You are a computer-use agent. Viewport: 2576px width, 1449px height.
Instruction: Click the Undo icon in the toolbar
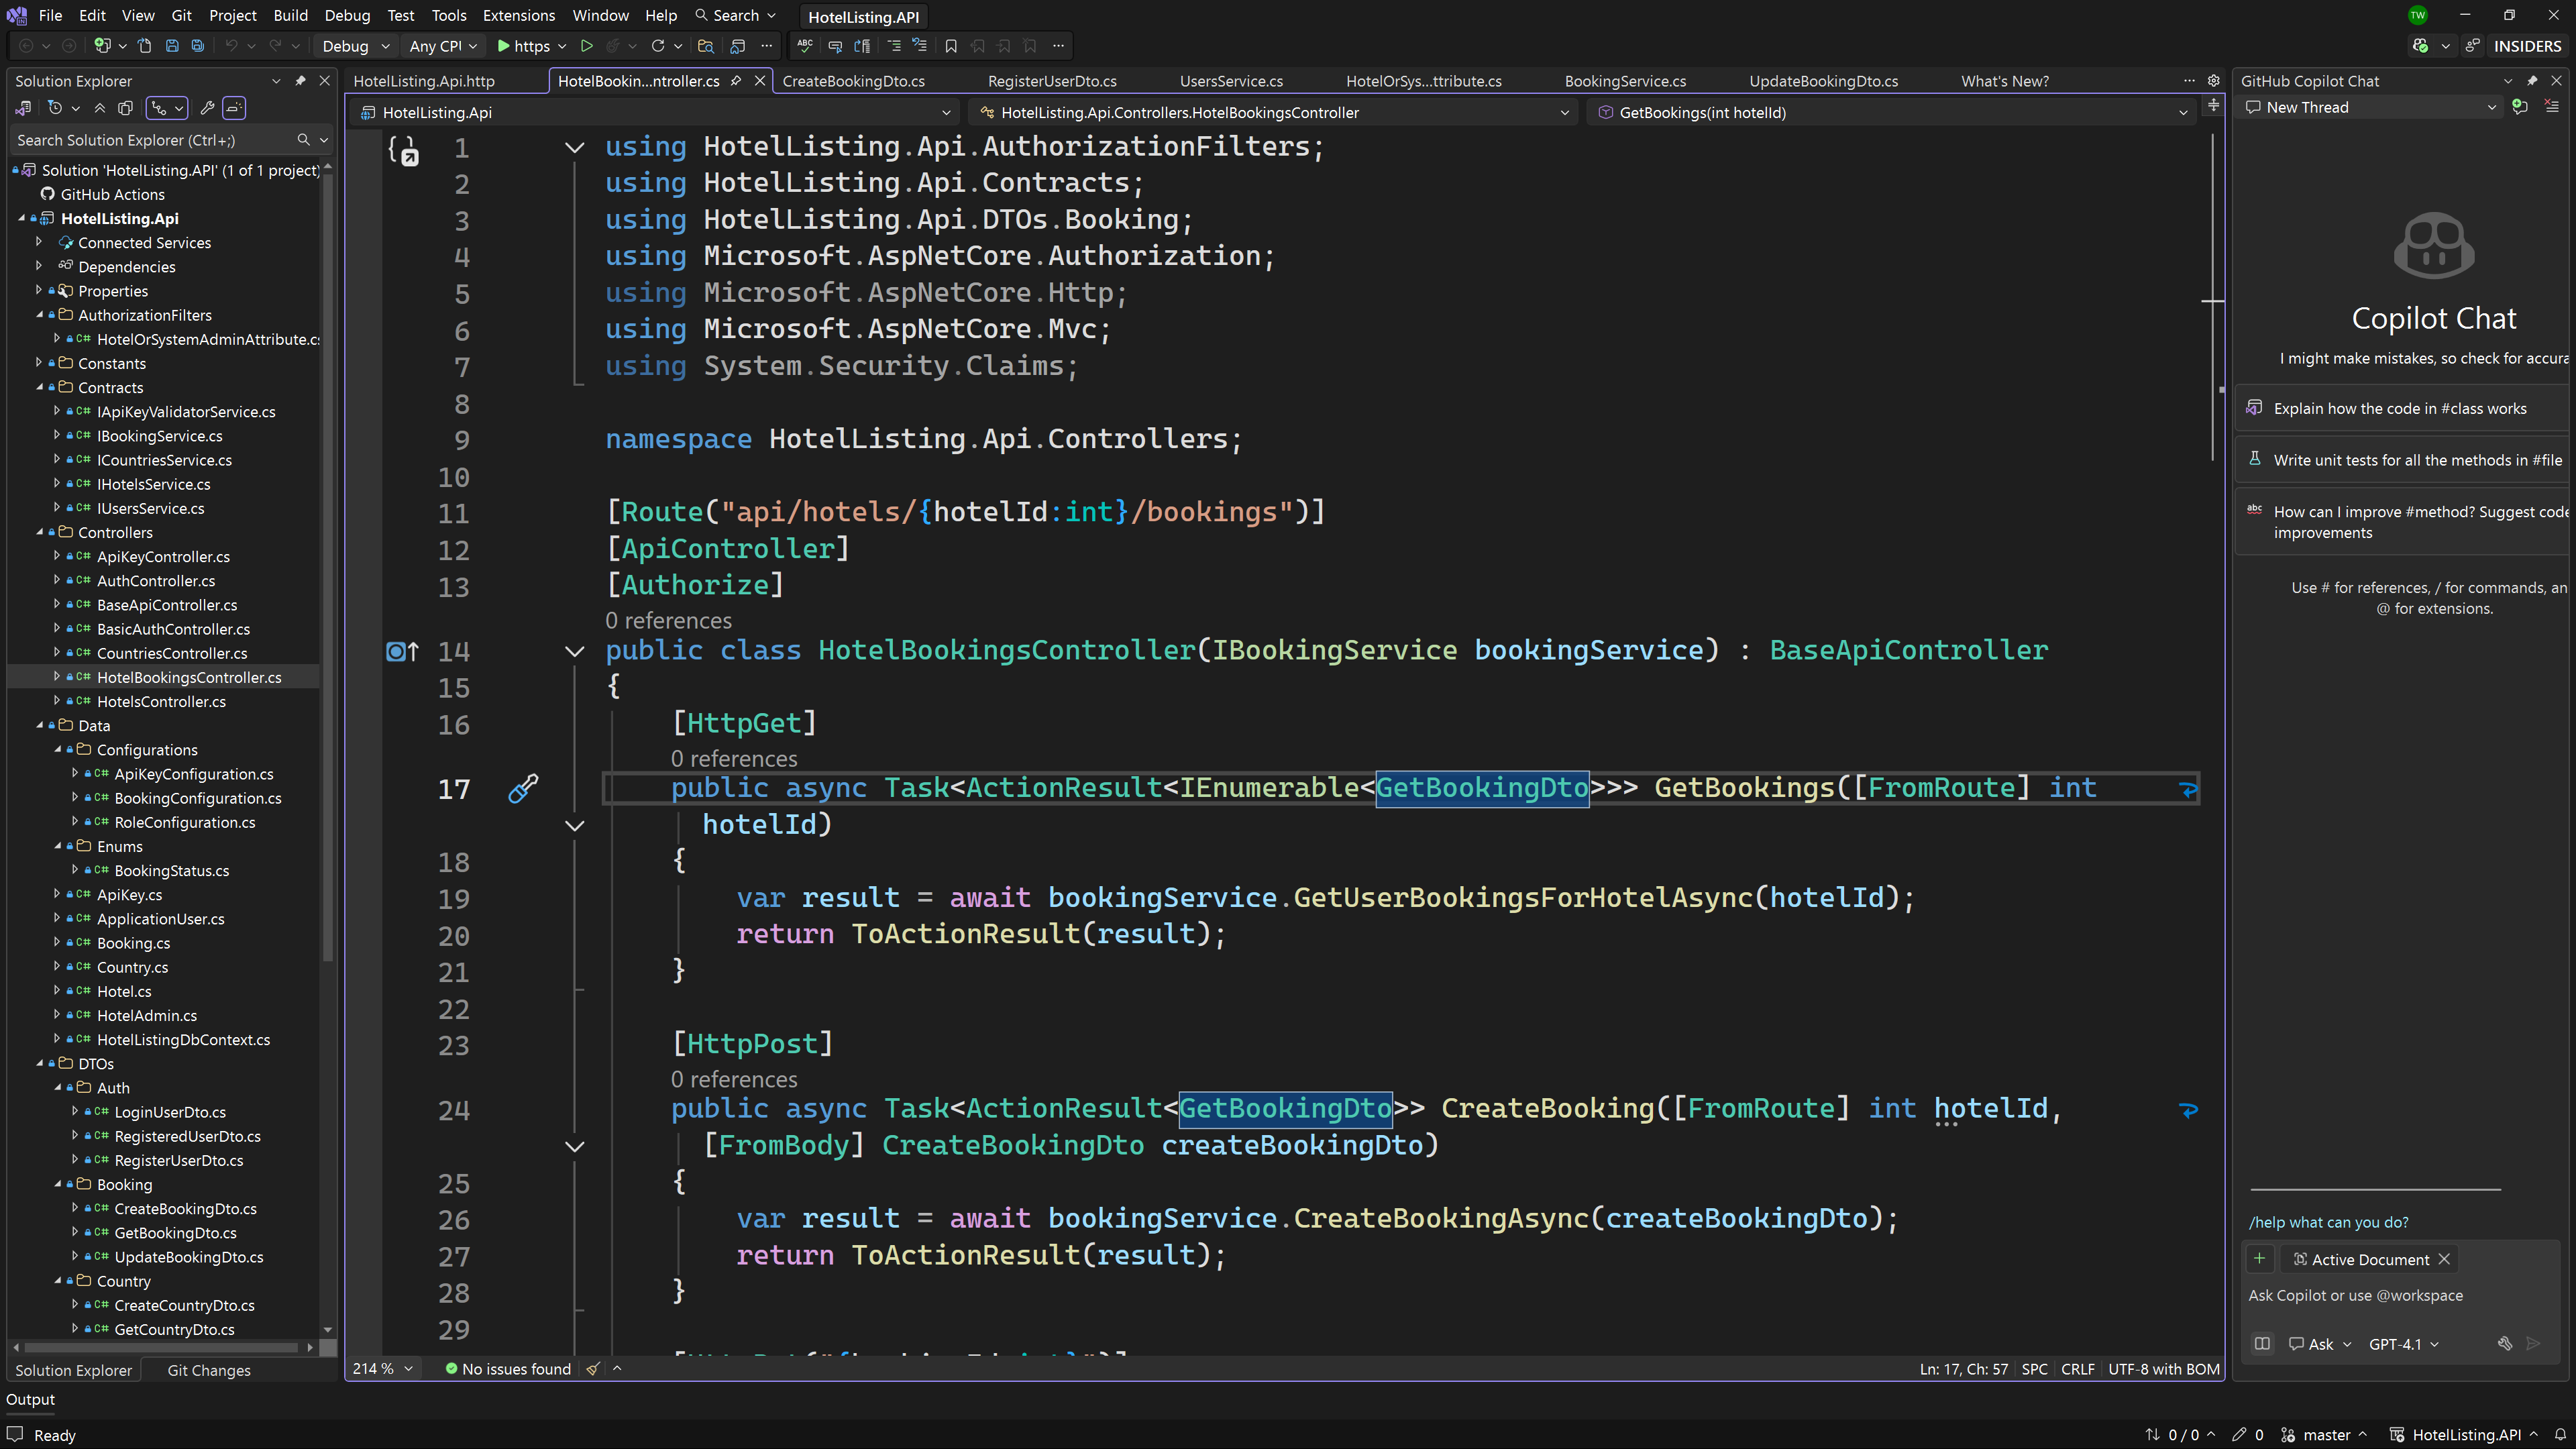pos(231,45)
